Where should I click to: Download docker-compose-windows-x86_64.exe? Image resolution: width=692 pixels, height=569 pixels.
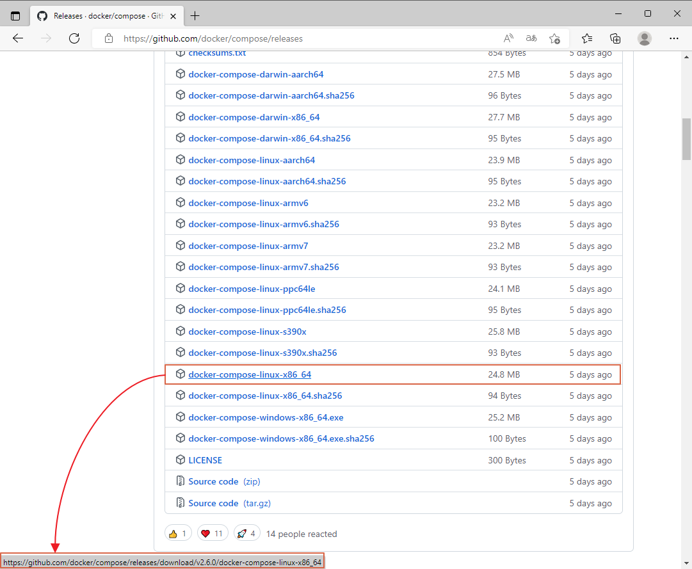click(x=266, y=417)
